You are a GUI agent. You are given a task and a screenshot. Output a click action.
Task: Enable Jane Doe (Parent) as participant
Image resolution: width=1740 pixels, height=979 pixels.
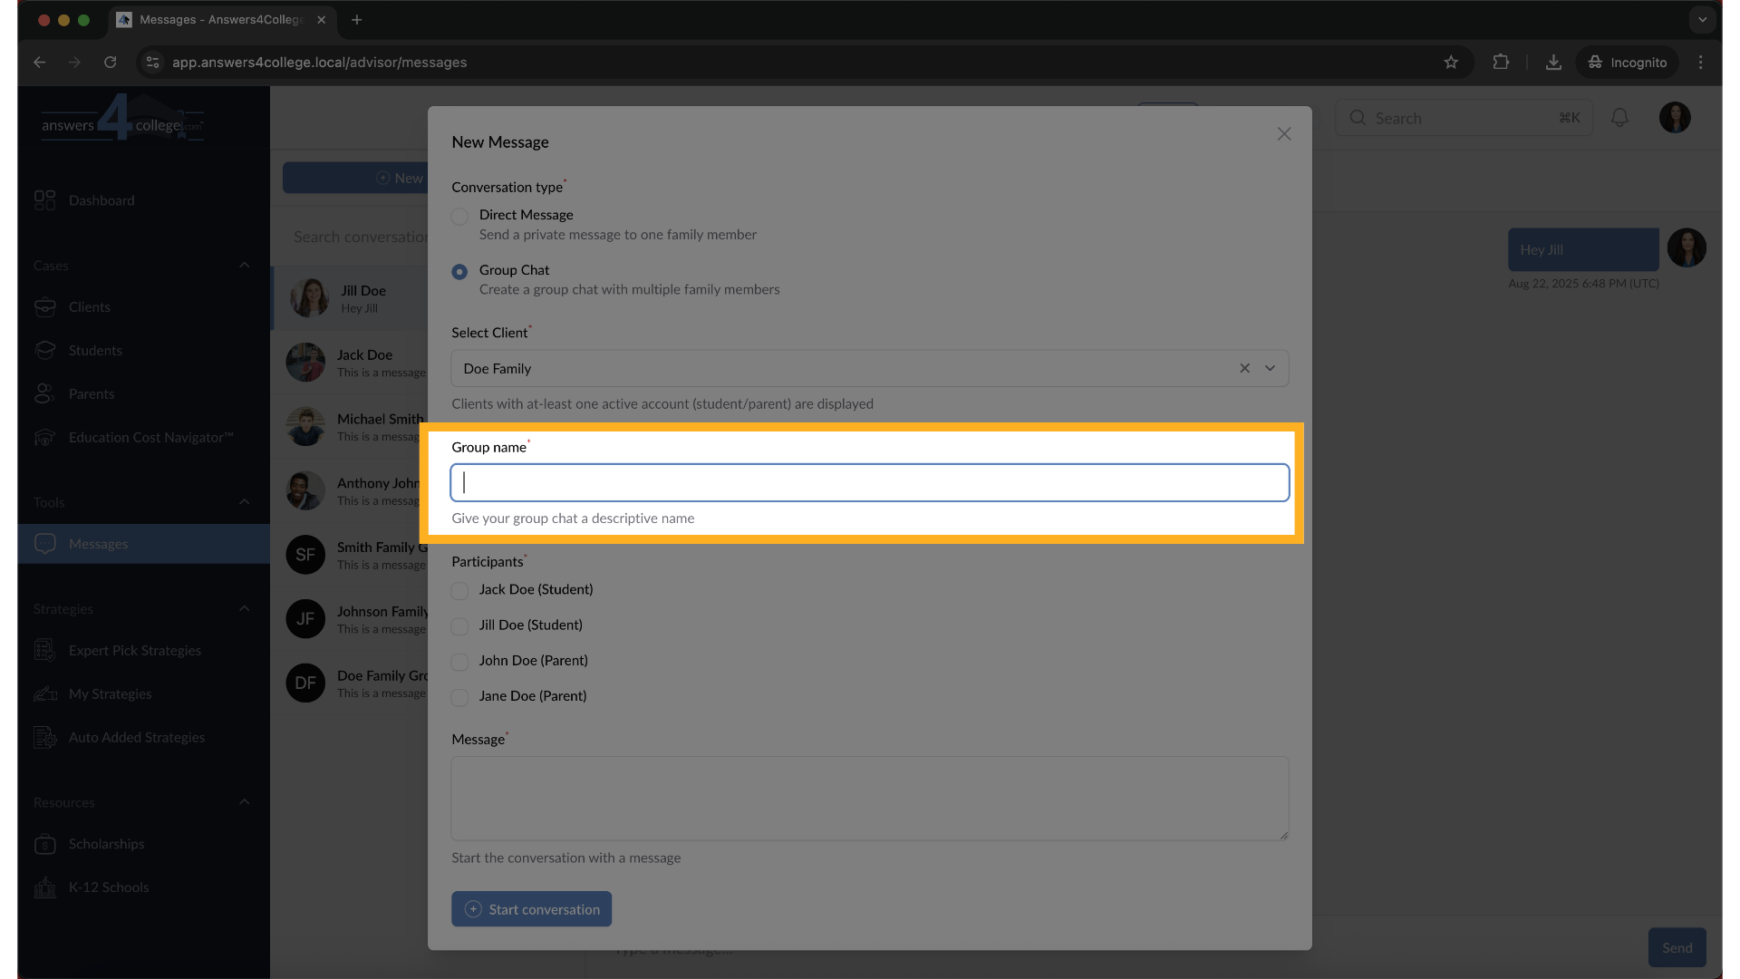coord(459,697)
